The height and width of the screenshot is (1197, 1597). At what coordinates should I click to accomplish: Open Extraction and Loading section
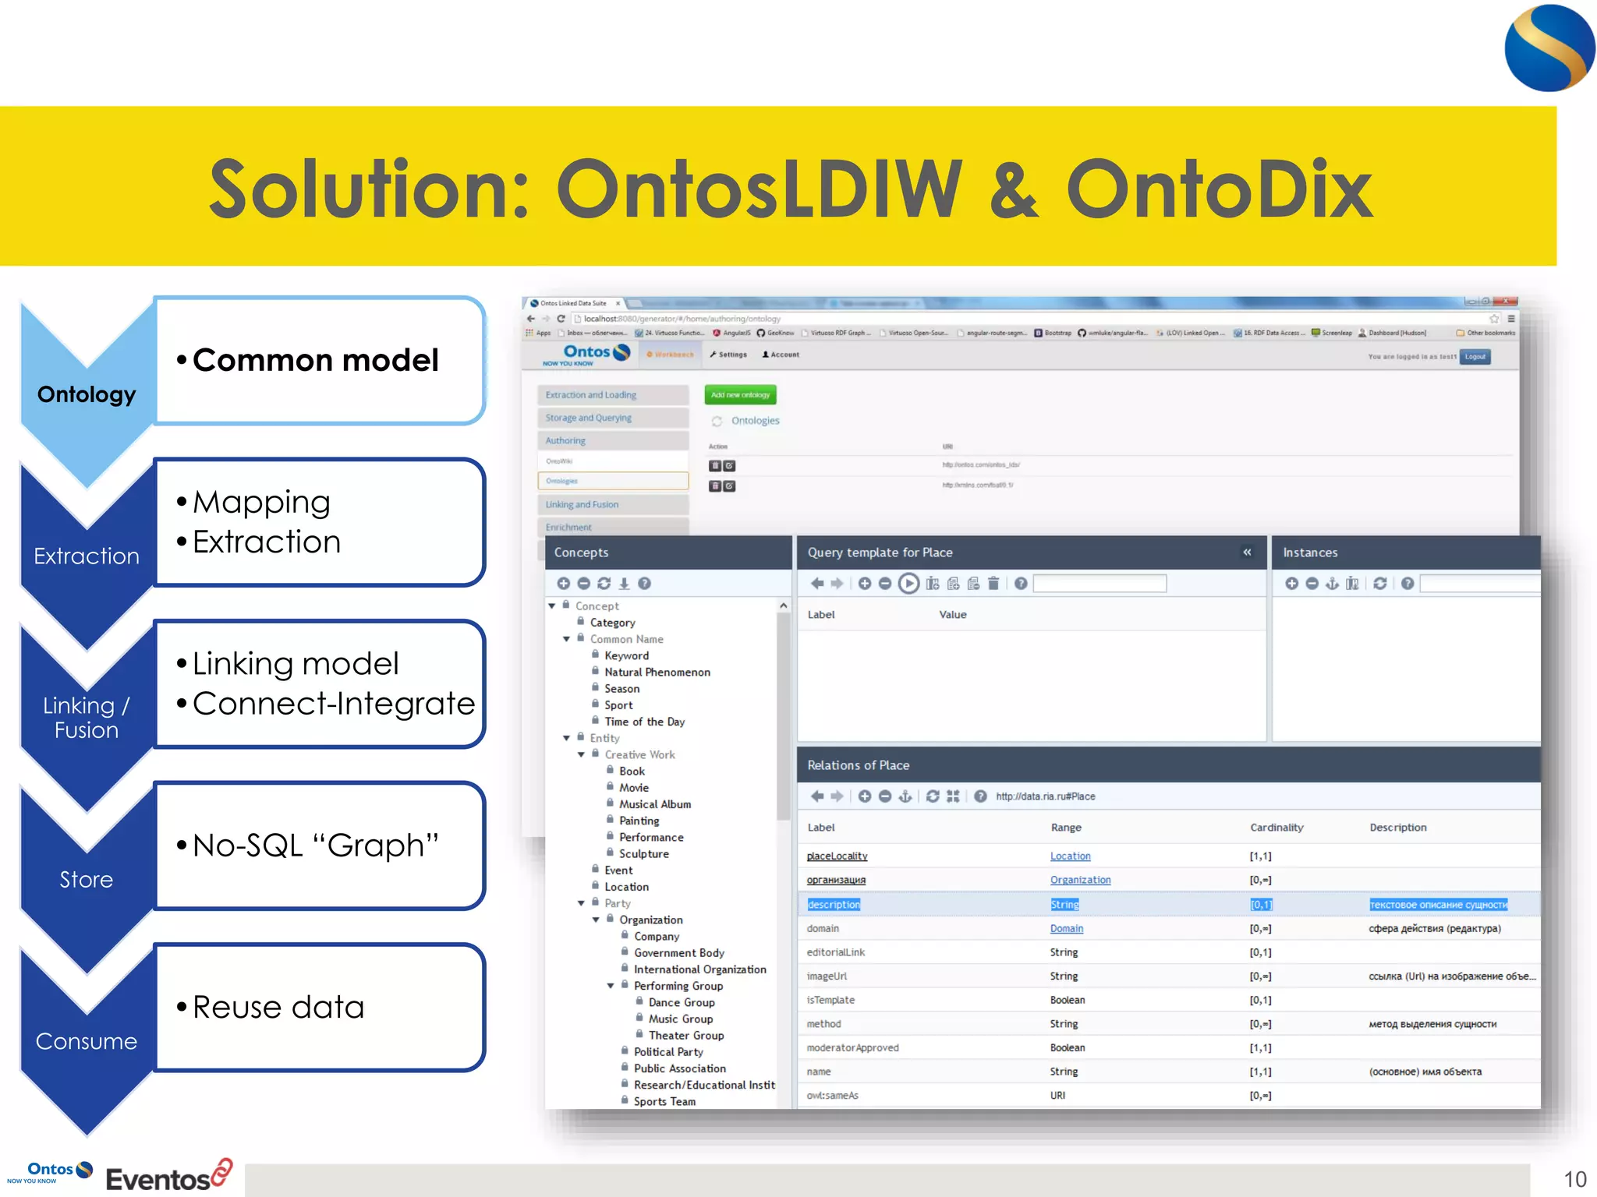tap(613, 395)
